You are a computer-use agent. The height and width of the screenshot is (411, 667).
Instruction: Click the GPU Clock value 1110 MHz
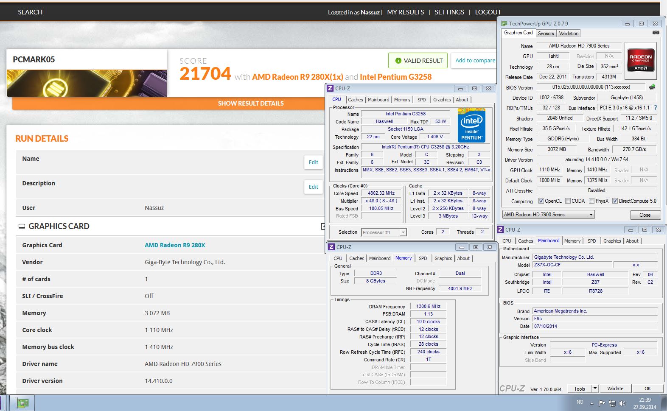[549, 170]
